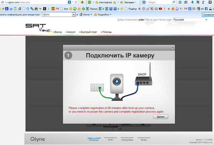Click the Выход menu link
The height and width of the screenshot is (145, 214).
58,32
